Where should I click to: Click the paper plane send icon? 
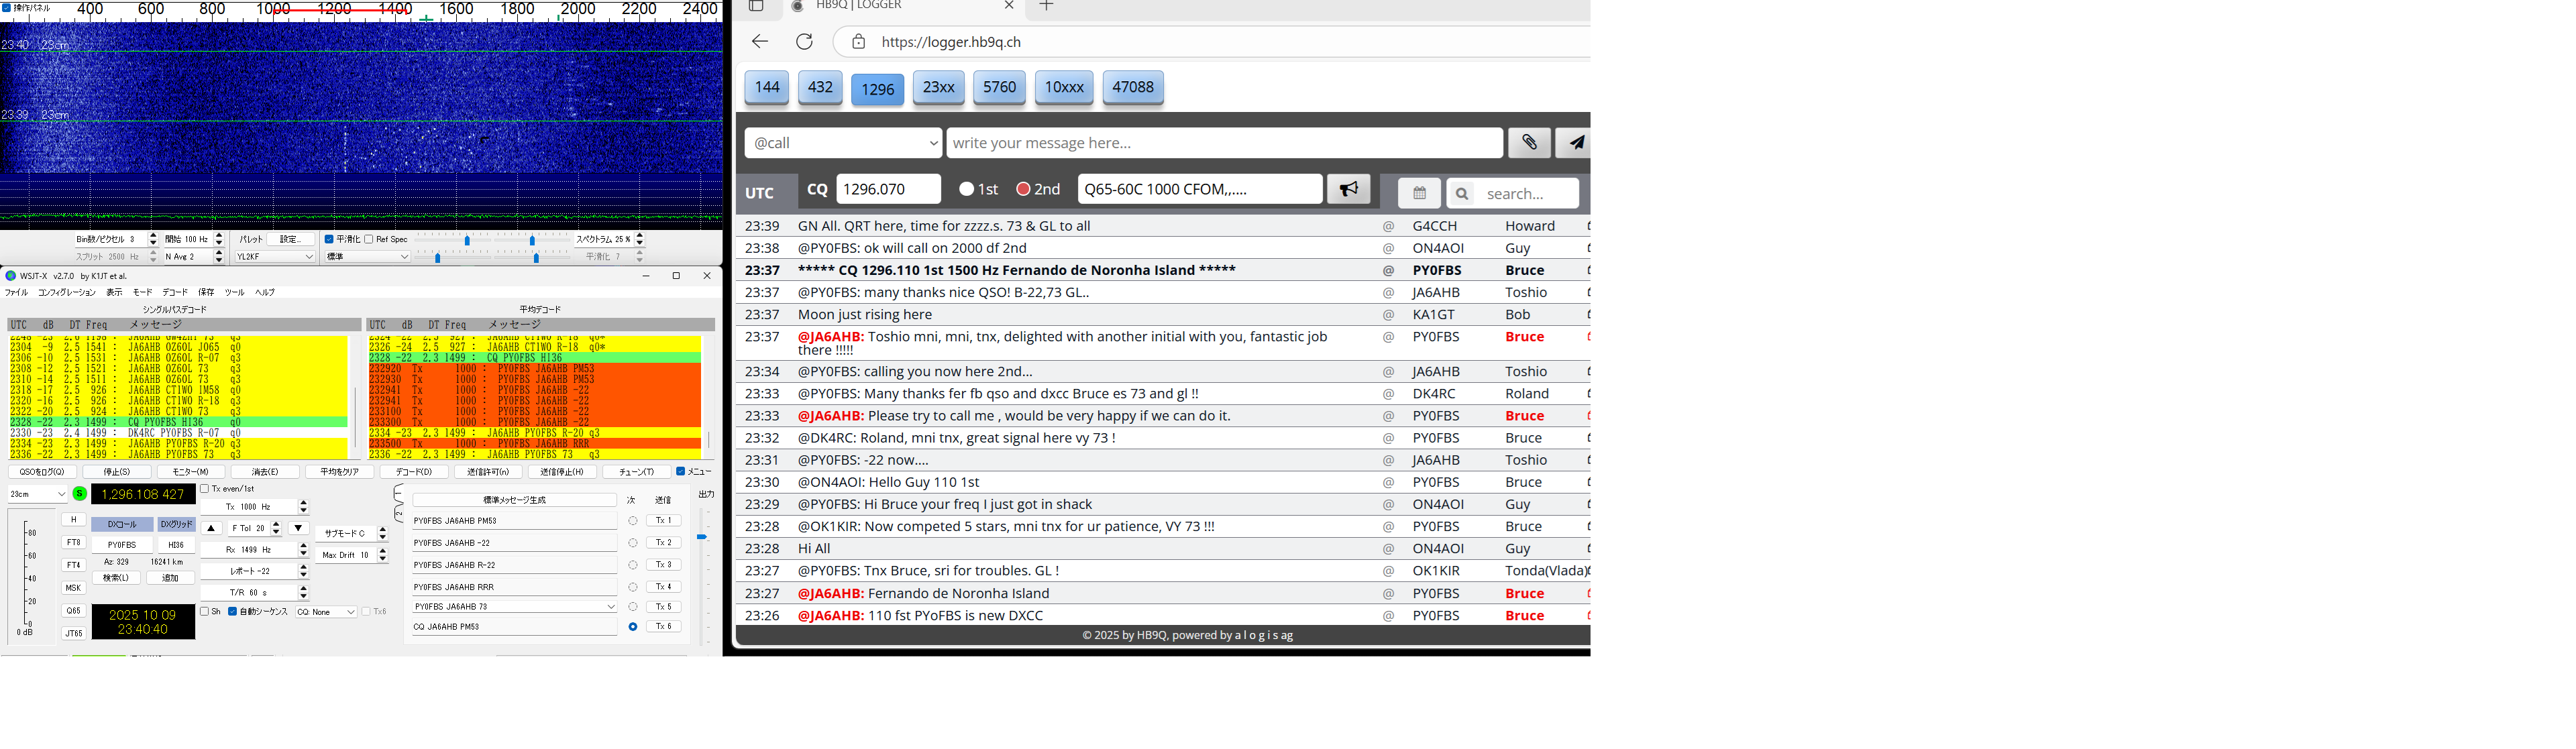coord(1575,143)
